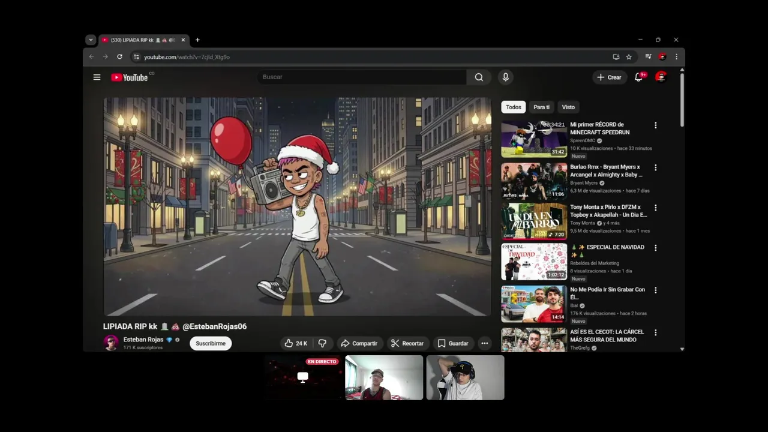The height and width of the screenshot is (432, 768).
Task: Click the SpreenDMC channel name
Action: pos(583,140)
